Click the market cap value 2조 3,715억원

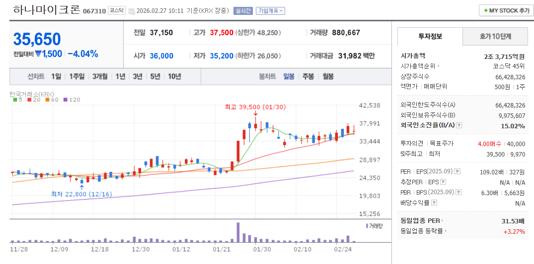pyautogui.click(x=504, y=56)
